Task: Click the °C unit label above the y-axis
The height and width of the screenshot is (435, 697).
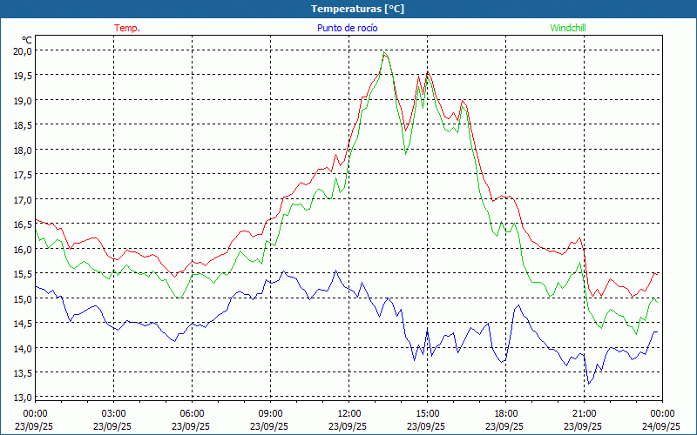Action: click(x=27, y=39)
